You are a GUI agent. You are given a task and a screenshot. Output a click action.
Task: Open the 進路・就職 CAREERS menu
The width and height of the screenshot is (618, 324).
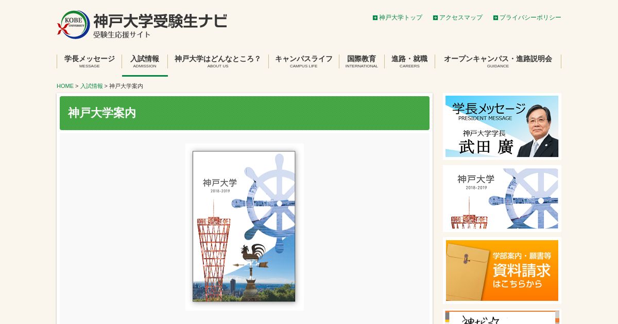pyautogui.click(x=409, y=61)
